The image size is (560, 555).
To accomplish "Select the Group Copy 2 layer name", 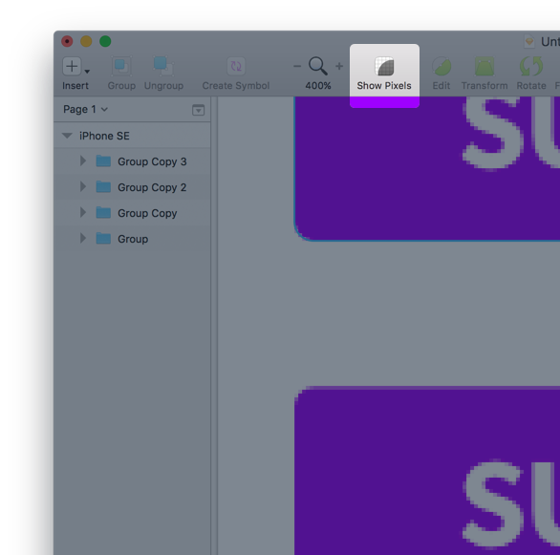I will (152, 187).
